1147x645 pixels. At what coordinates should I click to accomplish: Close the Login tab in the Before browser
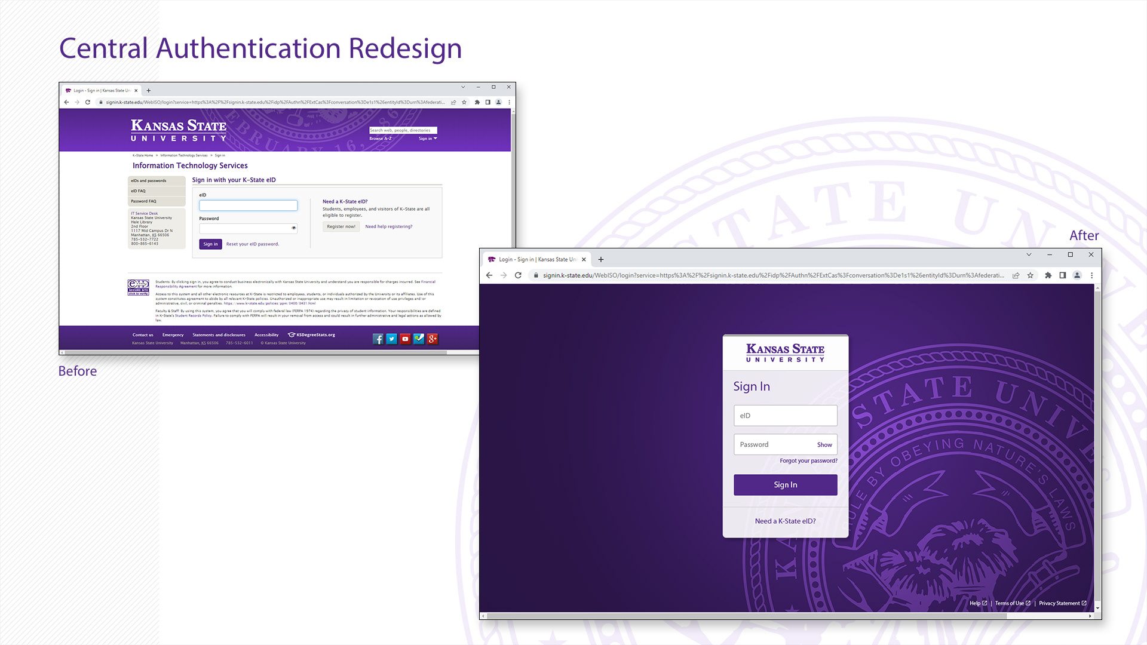tap(136, 91)
